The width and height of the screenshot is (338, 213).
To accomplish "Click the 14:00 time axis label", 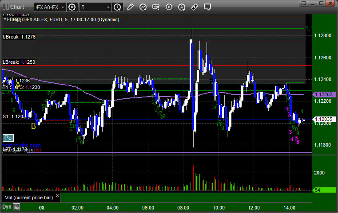I will tap(289, 208).
